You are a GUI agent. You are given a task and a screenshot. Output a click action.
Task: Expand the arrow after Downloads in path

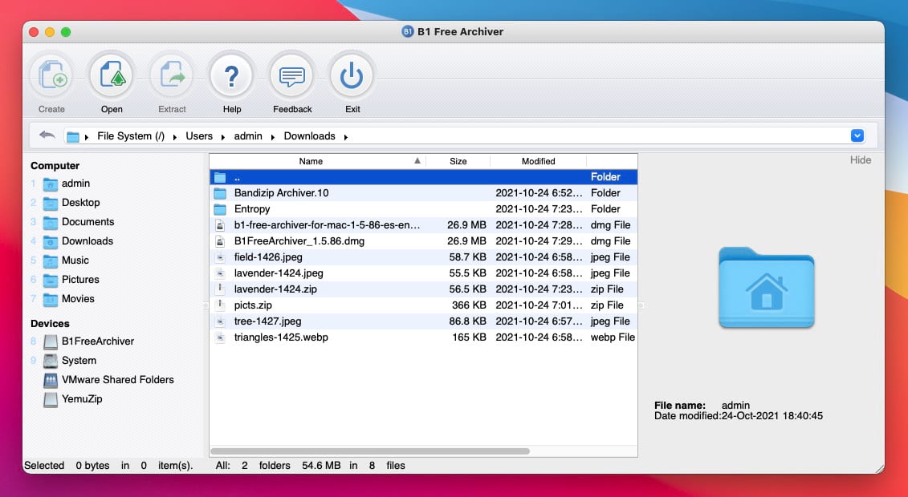point(346,137)
